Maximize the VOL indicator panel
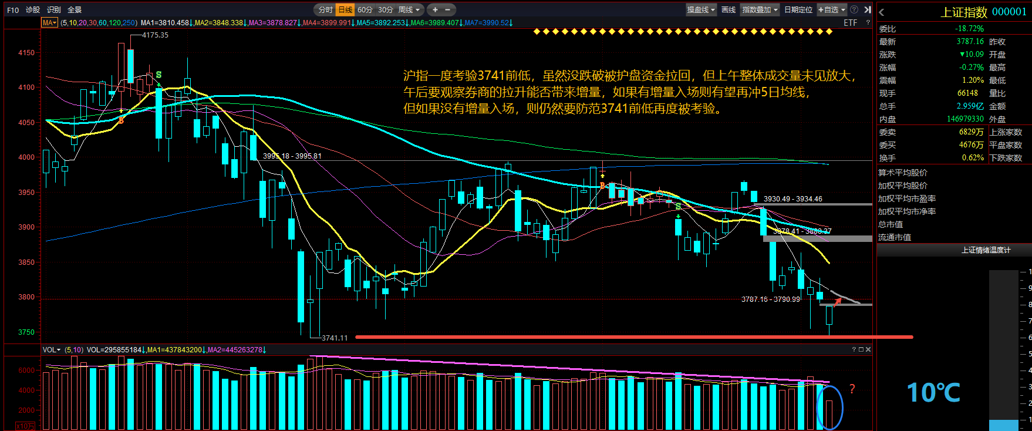1032x431 pixels. tap(861, 349)
